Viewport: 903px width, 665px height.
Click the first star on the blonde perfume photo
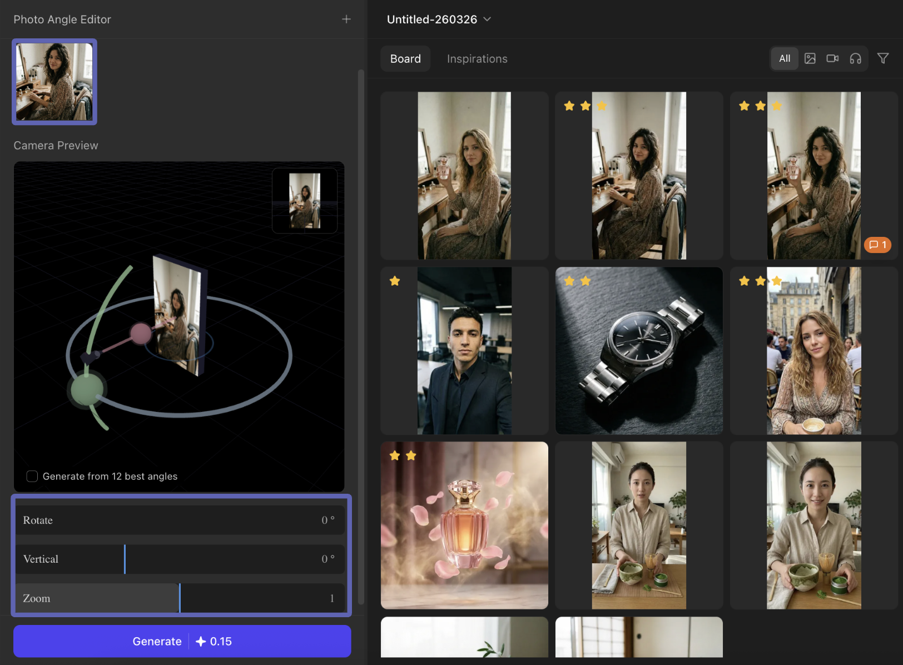click(395, 106)
